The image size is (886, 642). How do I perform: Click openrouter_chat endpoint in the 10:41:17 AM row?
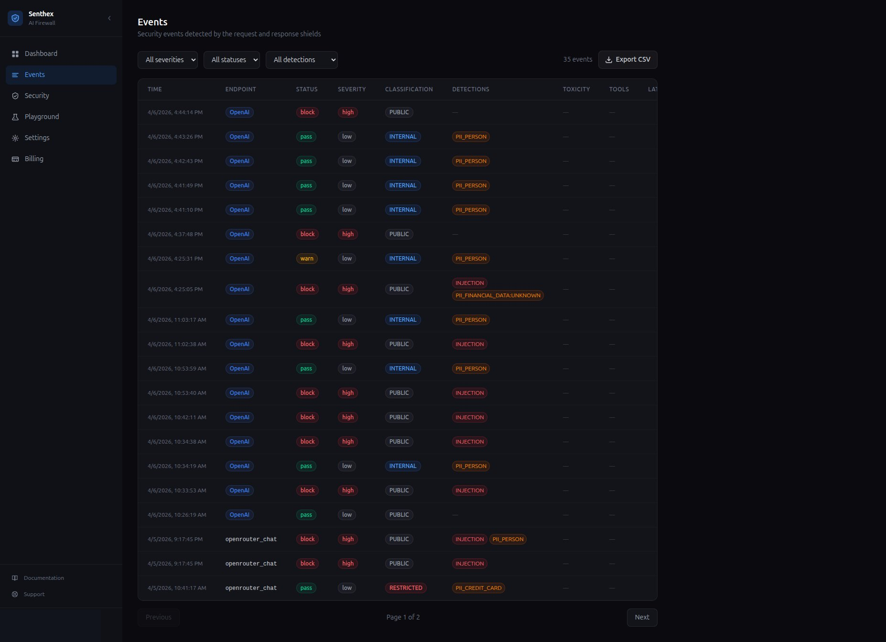251,588
